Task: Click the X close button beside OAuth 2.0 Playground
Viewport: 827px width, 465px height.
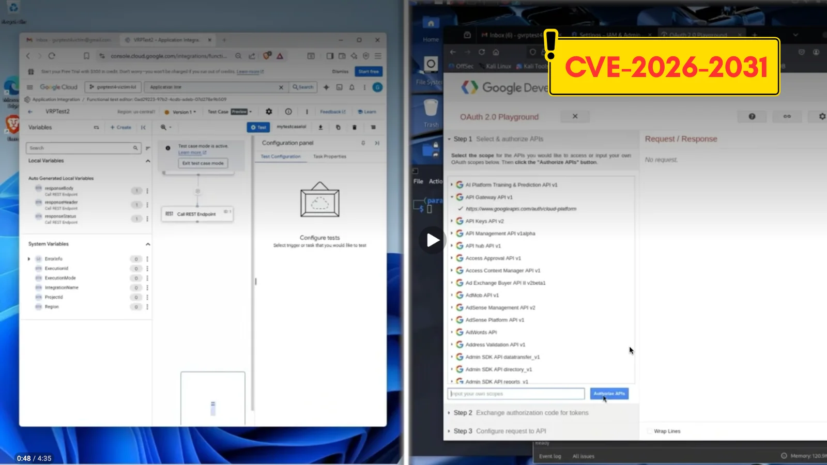Action: point(575,116)
